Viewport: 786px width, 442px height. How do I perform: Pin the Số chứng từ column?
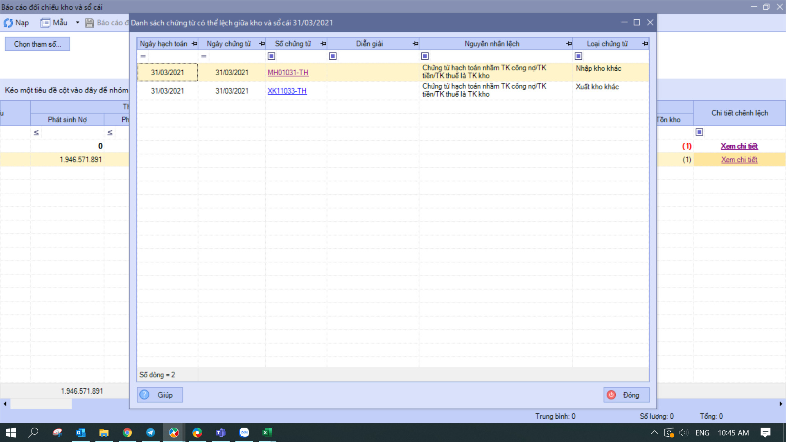coord(323,44)
